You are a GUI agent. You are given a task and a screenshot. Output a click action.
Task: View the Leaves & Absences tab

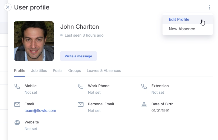point(104,71)
